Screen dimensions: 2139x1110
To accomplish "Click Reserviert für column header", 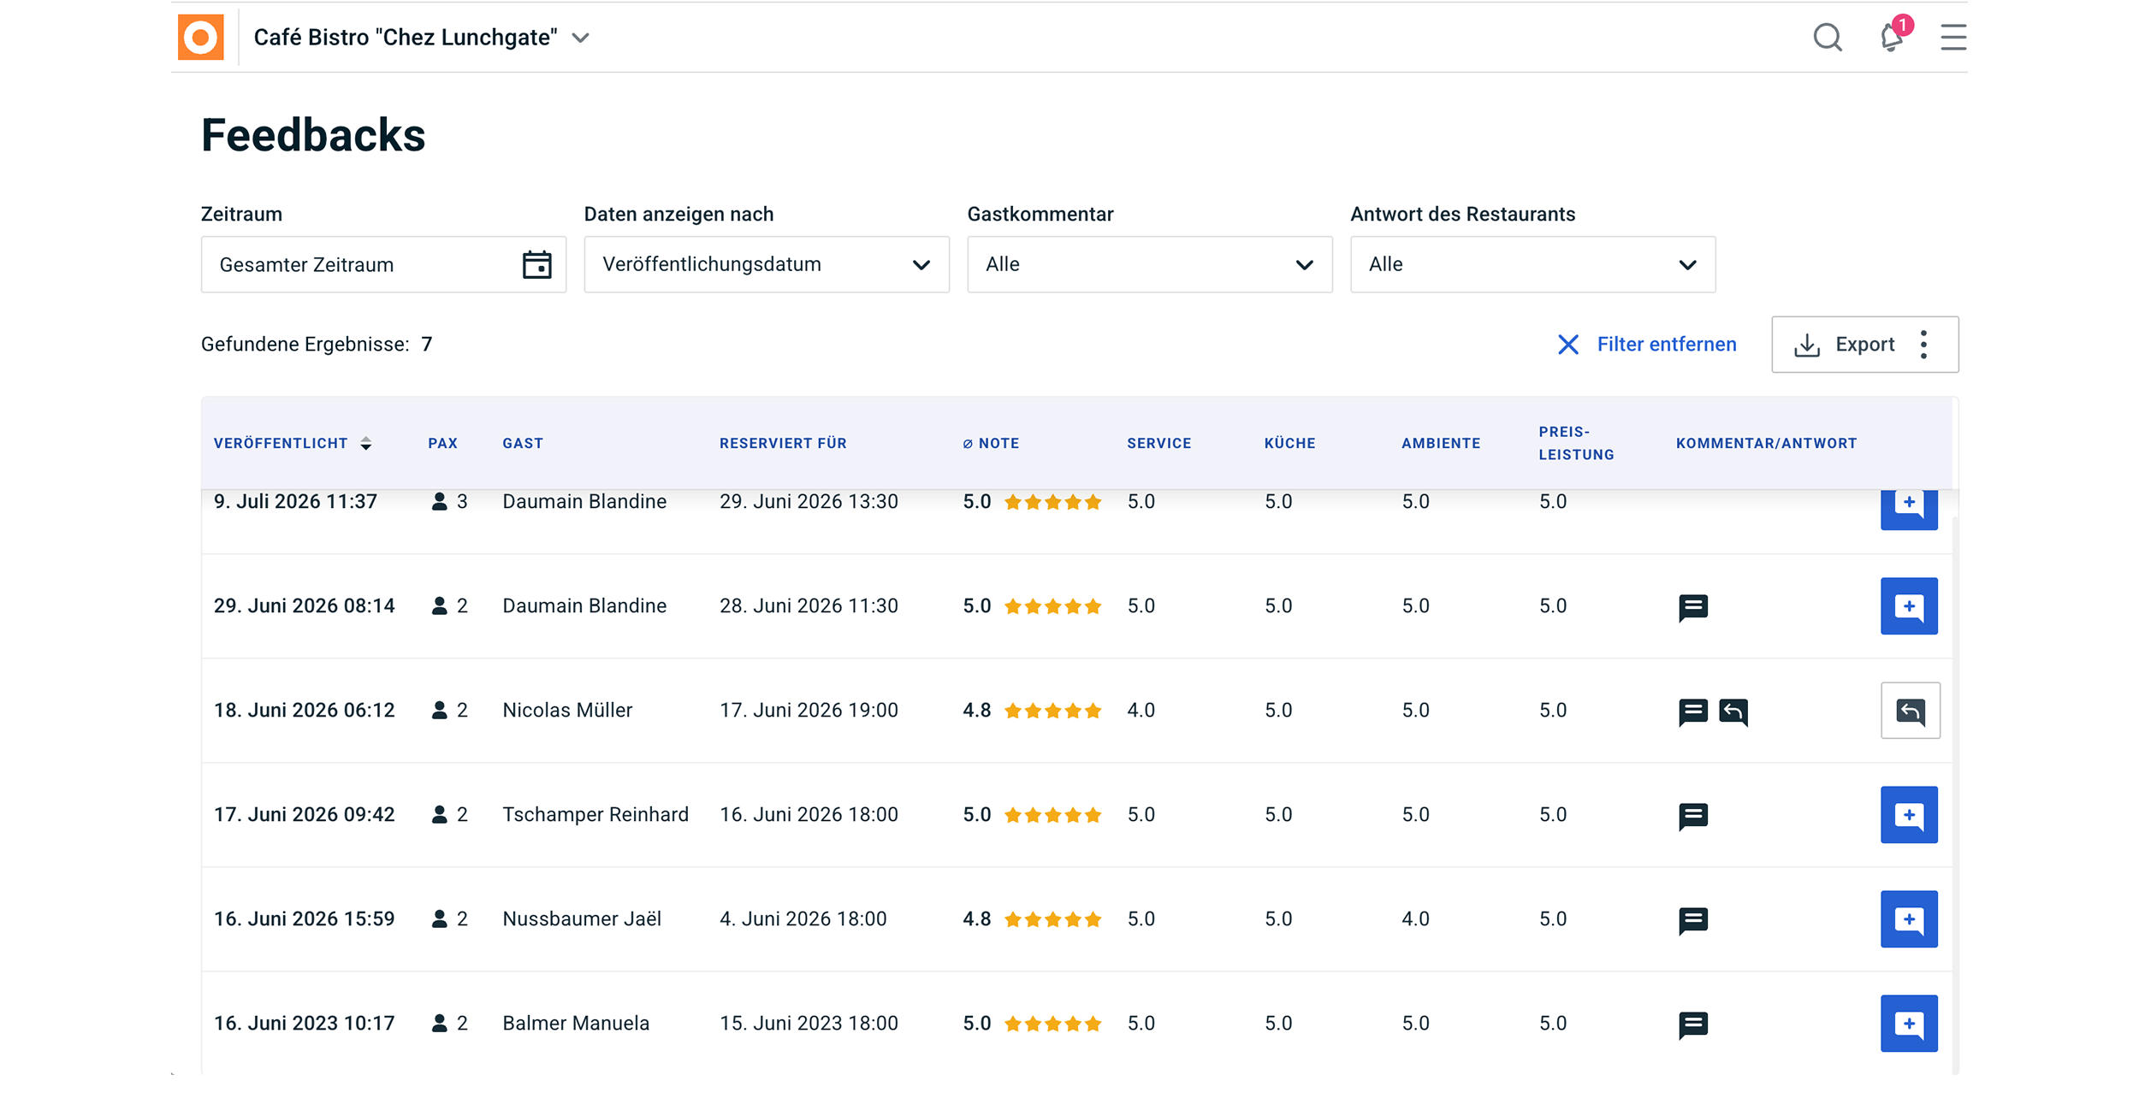I will click(783, 443).
